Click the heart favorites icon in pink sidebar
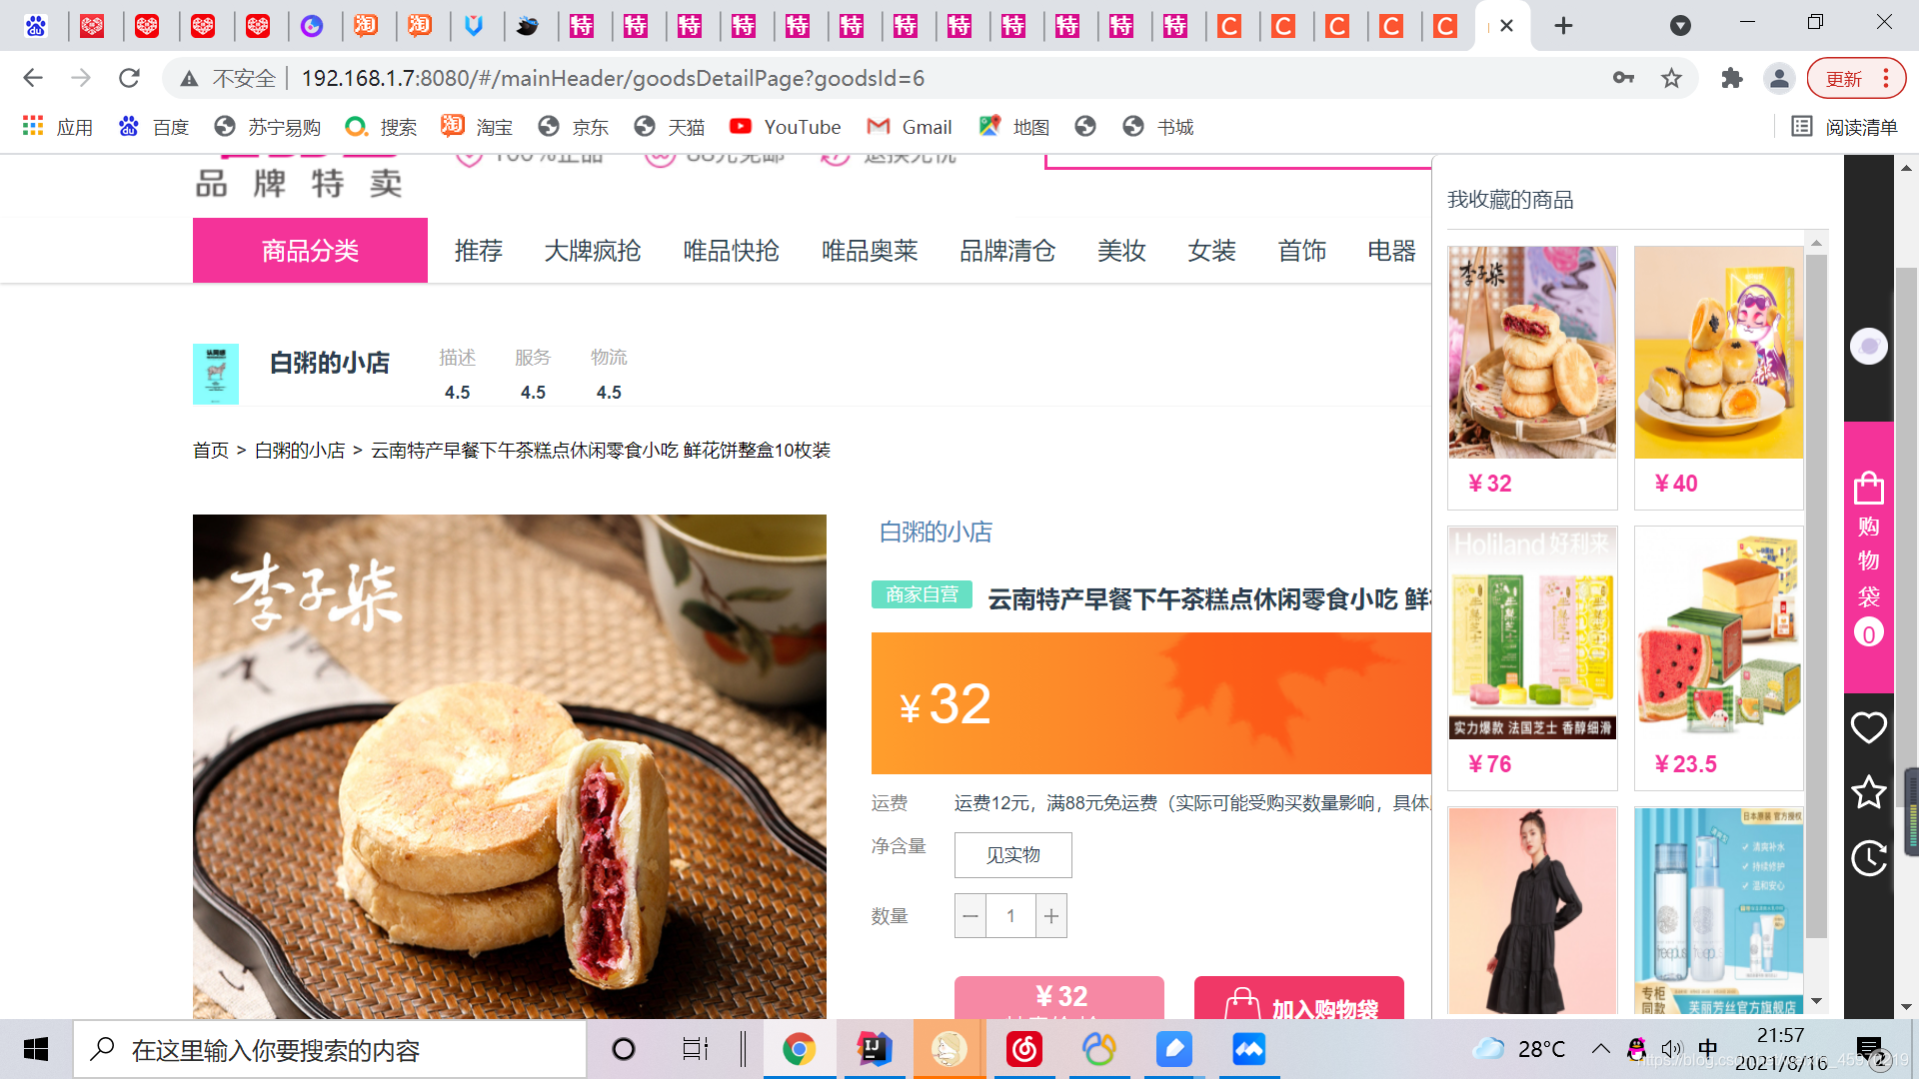Viewport: 1919px width, 1079px height. click(1867, 727)
